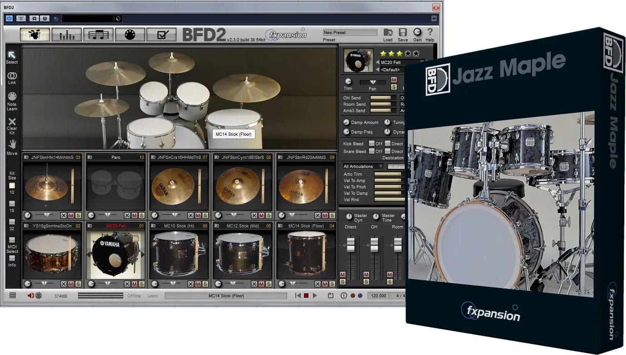This screenshot has width=626, height=355.
Task: Solo the JNFSbnHht14MnhttnS hi-hat slot
Action: point(78,215)
